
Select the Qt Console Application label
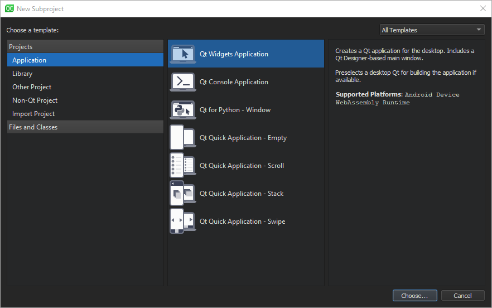coord(234,82)
